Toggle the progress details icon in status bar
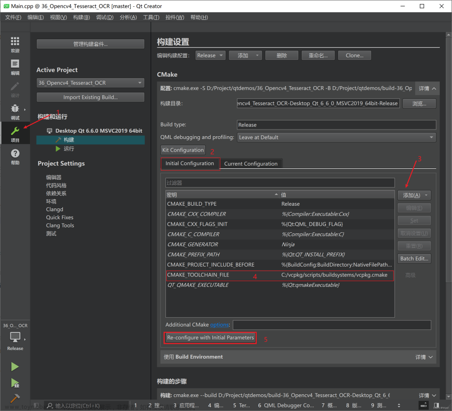Viewport: 452px width, 411px height. click(424, 406)
